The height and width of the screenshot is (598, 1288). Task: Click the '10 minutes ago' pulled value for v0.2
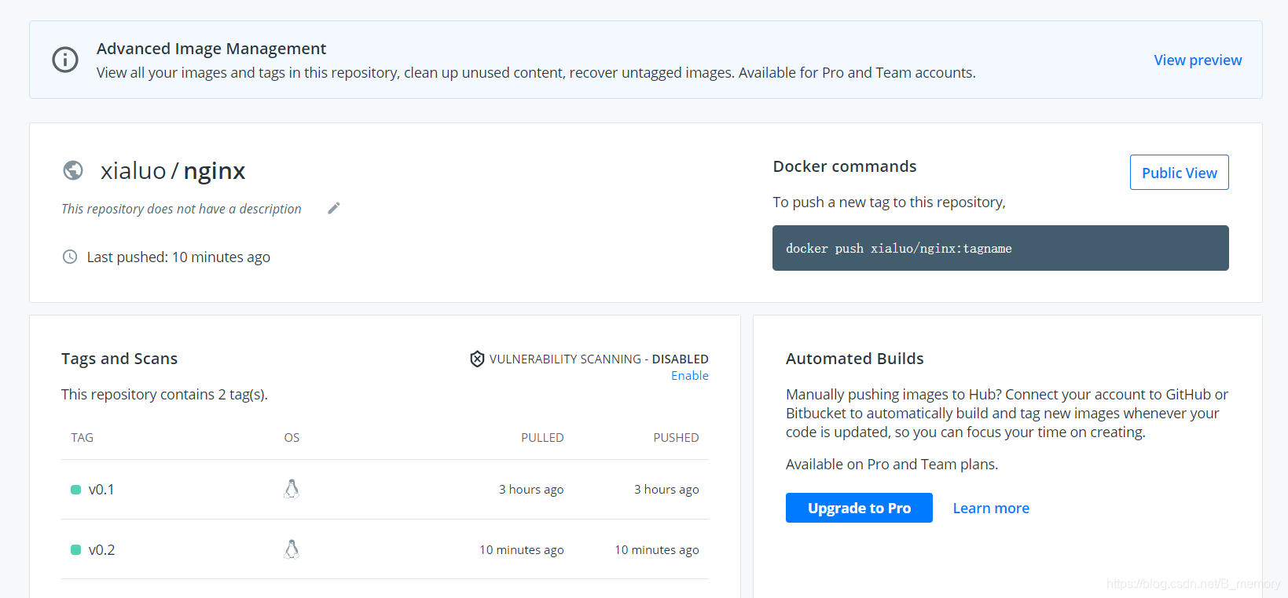[x=522, y=550]
